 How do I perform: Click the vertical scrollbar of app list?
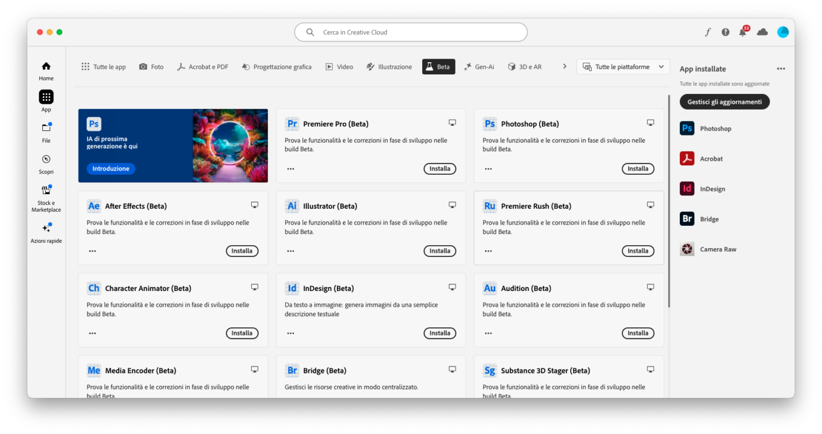tap(669, 199)
